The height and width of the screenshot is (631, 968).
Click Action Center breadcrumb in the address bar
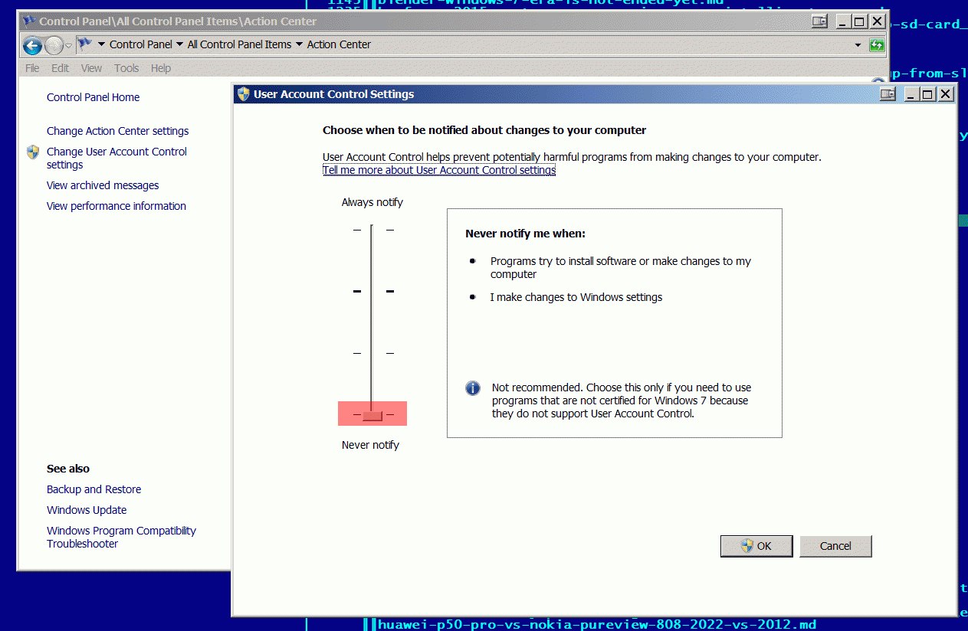tap(339, 44)
